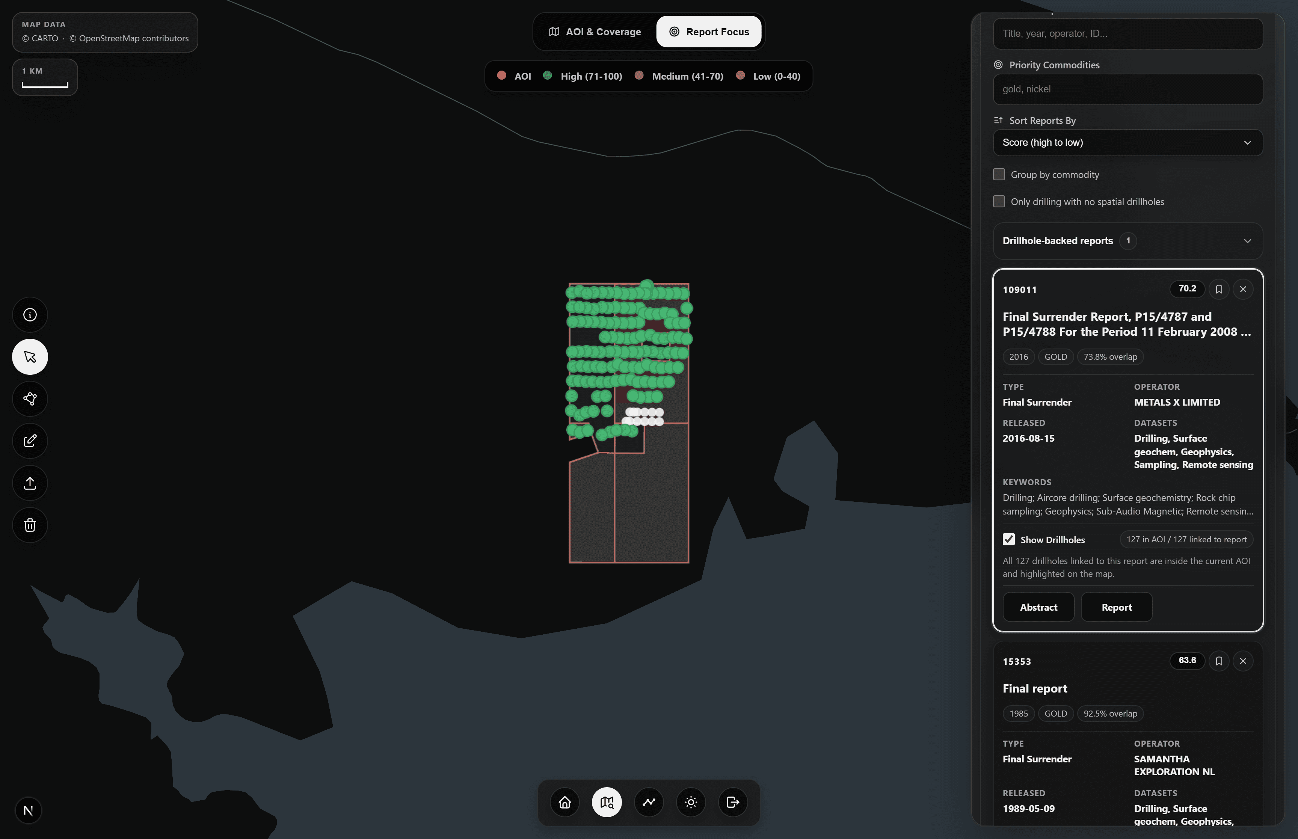This screenshot has width=1298, height=839.
Task: Click the Priority Commodities input field
Action: (x=1127, y=89)
